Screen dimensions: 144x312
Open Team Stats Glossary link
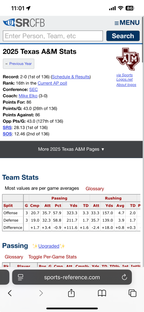95,189
